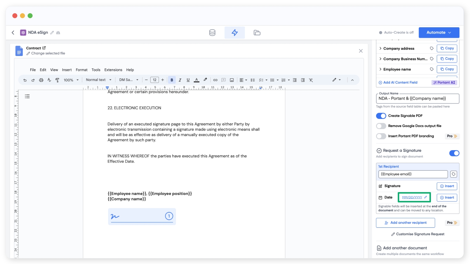This screenshot has width=470, height=264.
Task: Click Add another recipient button
Action: pyautogui.click(x=405, y=223)
